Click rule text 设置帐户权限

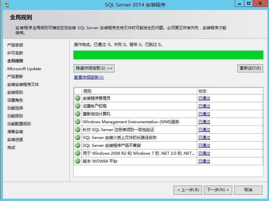pyautogui.click(x=95, y=106)
